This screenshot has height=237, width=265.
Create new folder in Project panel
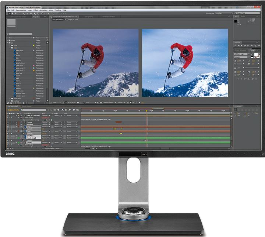[x=11, y=103]
